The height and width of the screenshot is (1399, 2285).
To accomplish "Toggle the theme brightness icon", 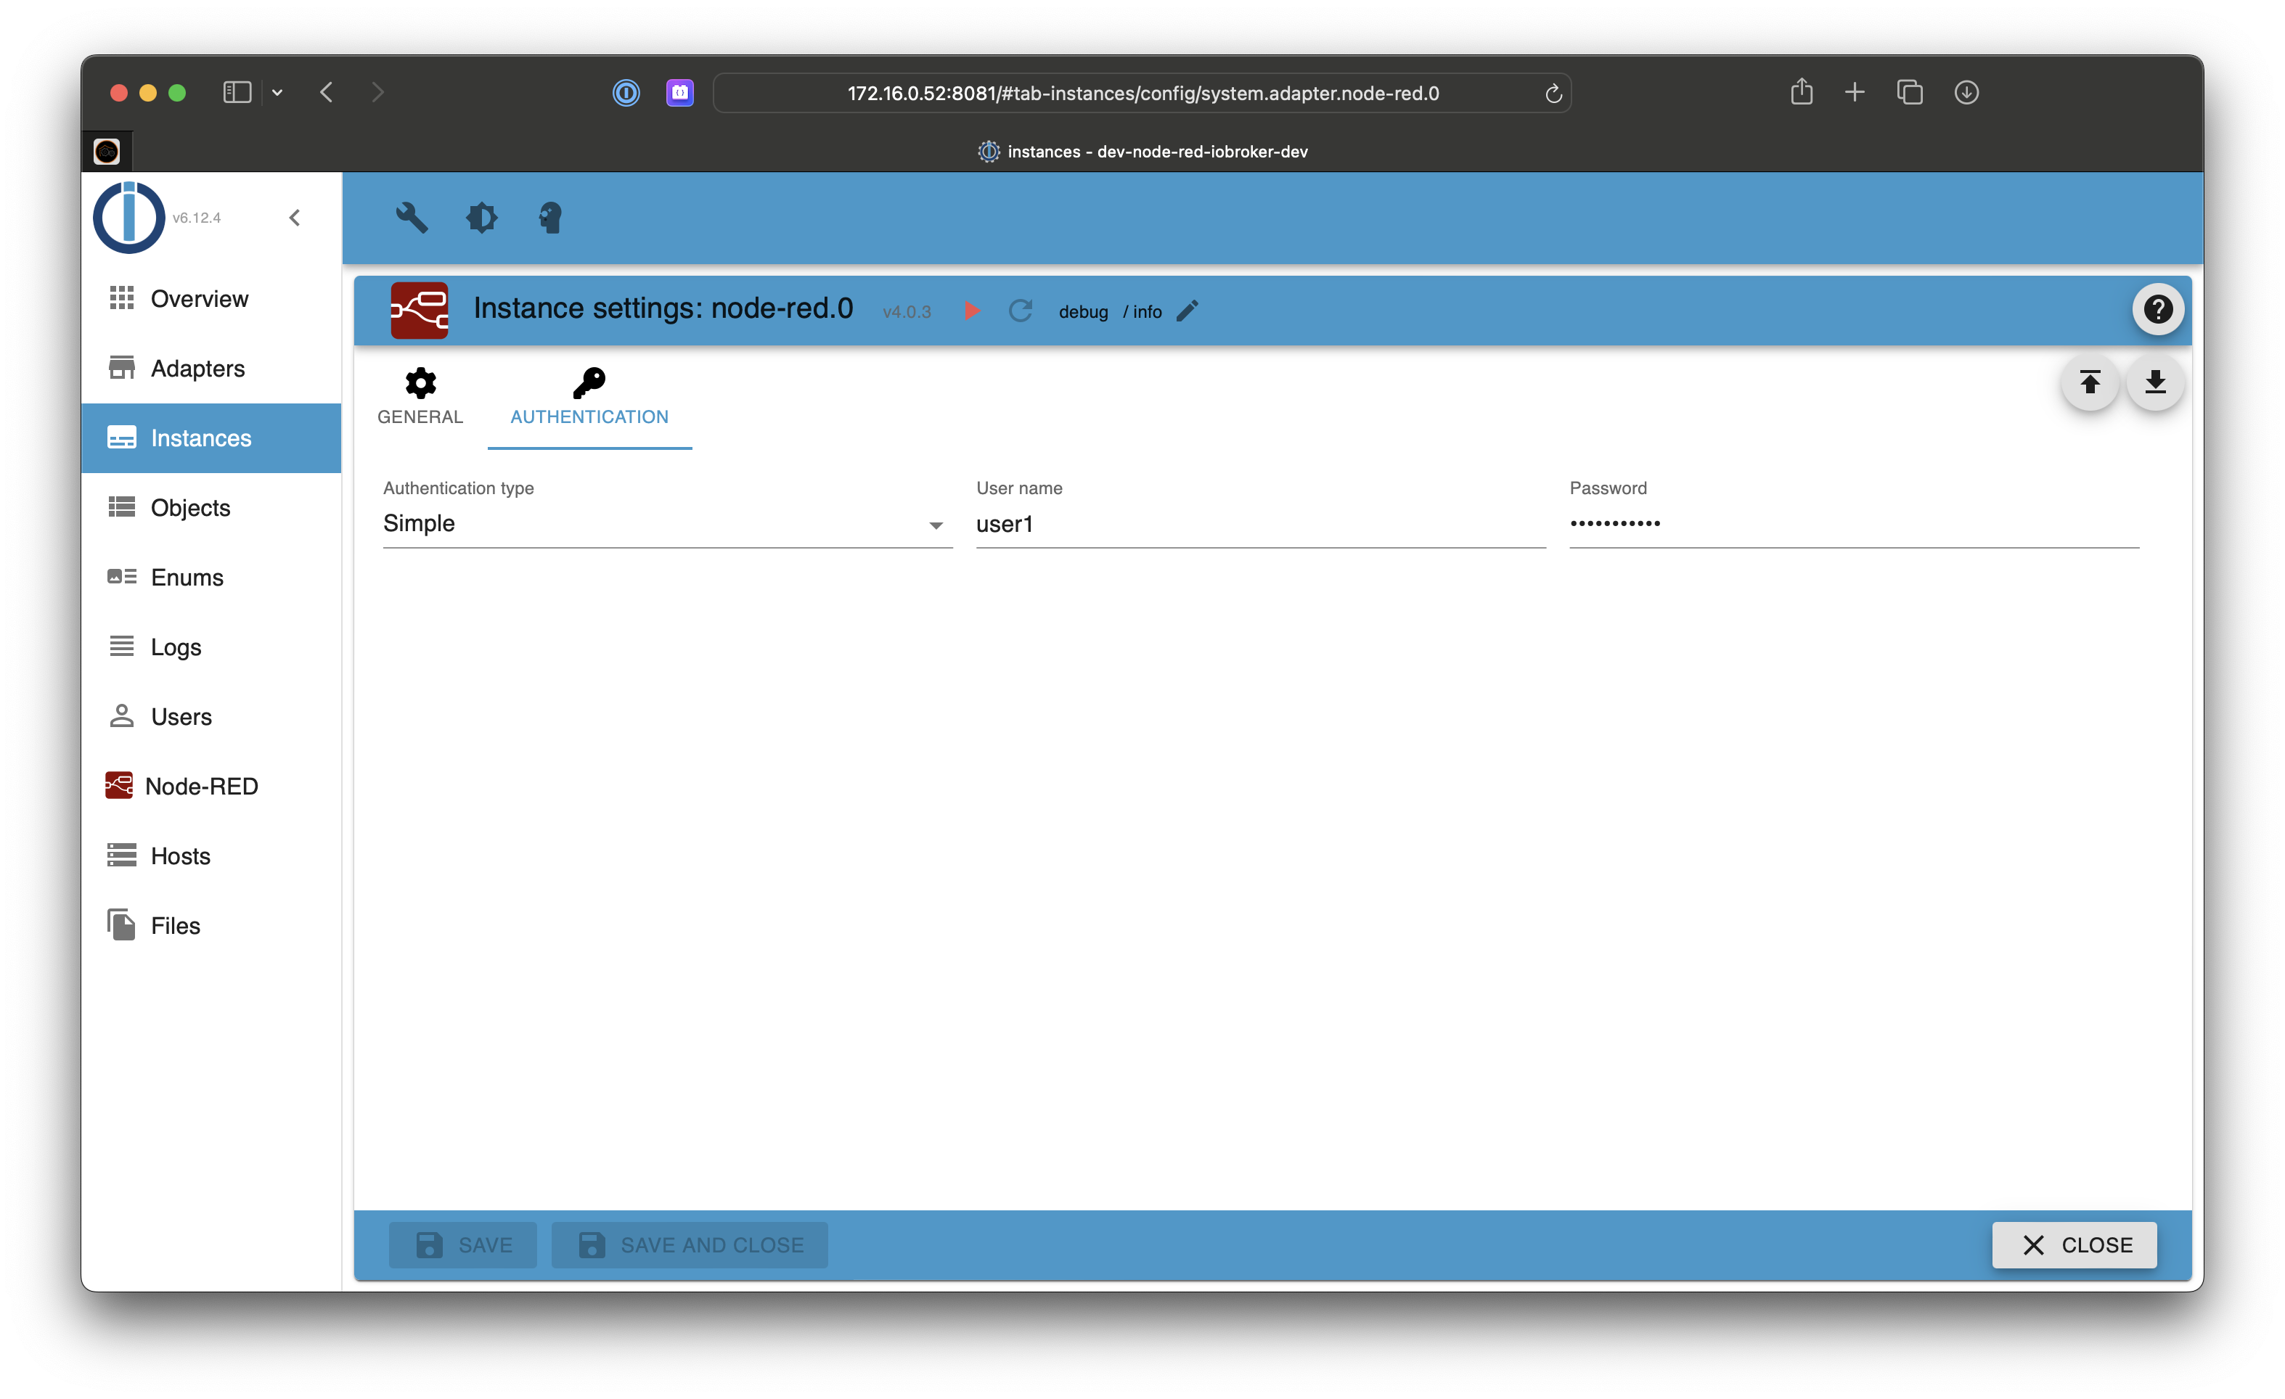I will (x=481, y=218).
